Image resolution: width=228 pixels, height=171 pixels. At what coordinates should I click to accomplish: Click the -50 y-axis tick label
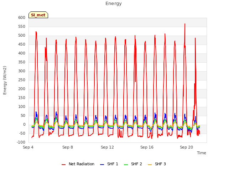coord(22,134)
